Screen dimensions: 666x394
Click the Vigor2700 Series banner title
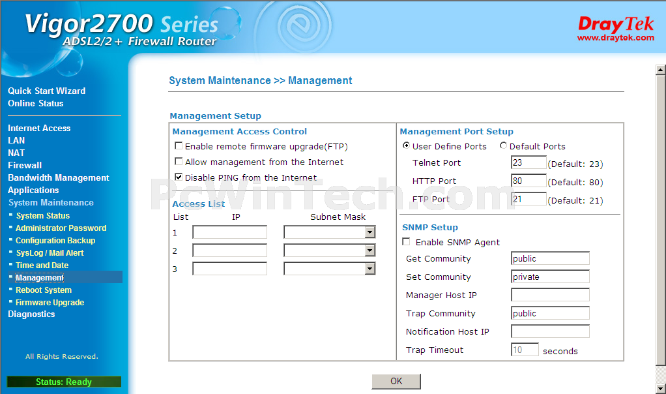point(122,23)
